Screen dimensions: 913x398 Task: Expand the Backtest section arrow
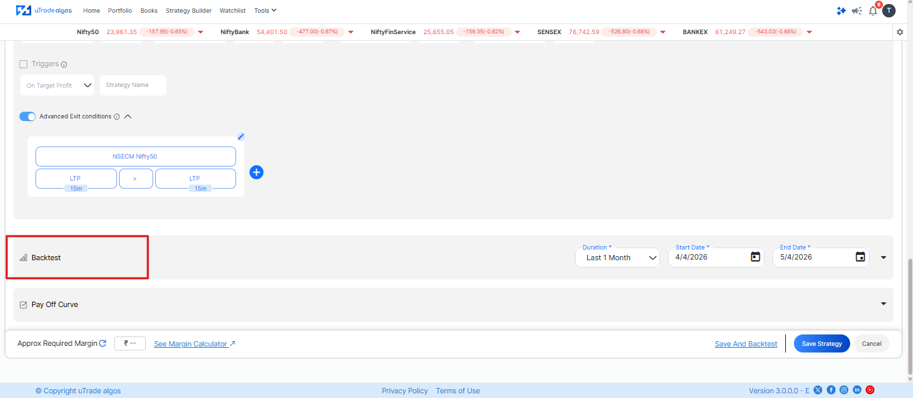[884, 258]
